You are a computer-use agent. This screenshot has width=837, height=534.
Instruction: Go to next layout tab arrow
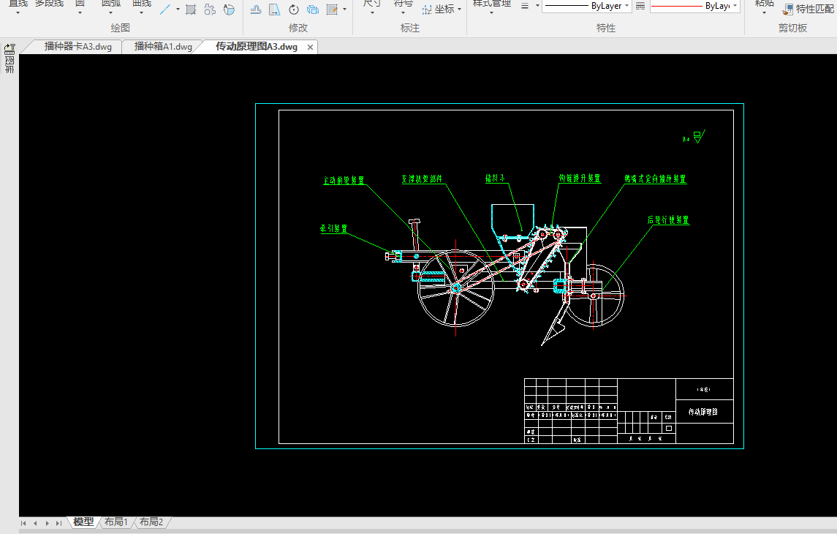pos(47,523)
